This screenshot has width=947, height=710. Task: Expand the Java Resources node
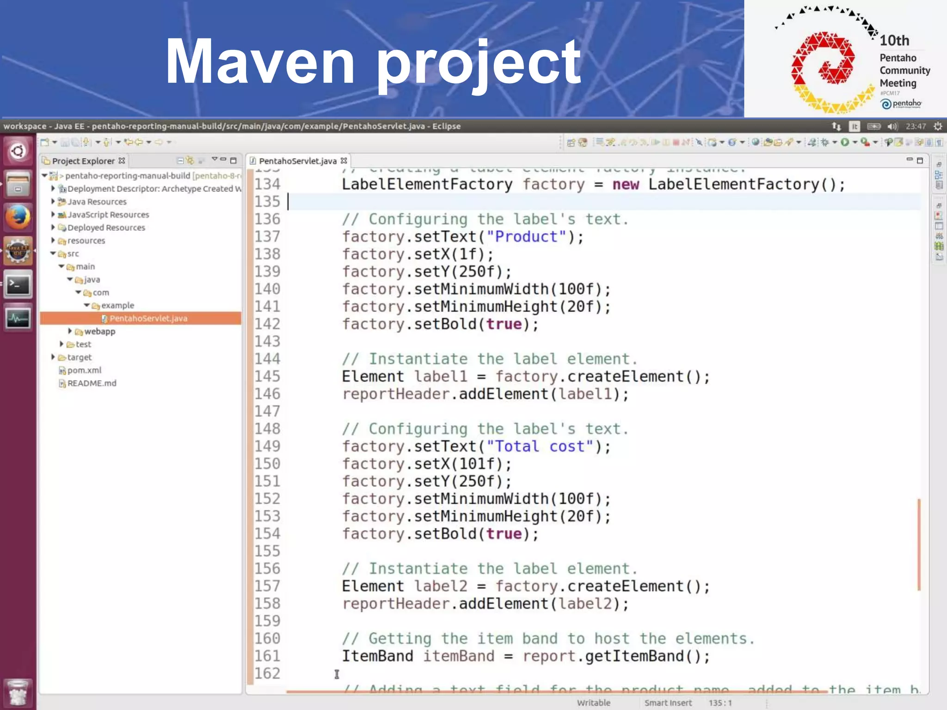53,202
